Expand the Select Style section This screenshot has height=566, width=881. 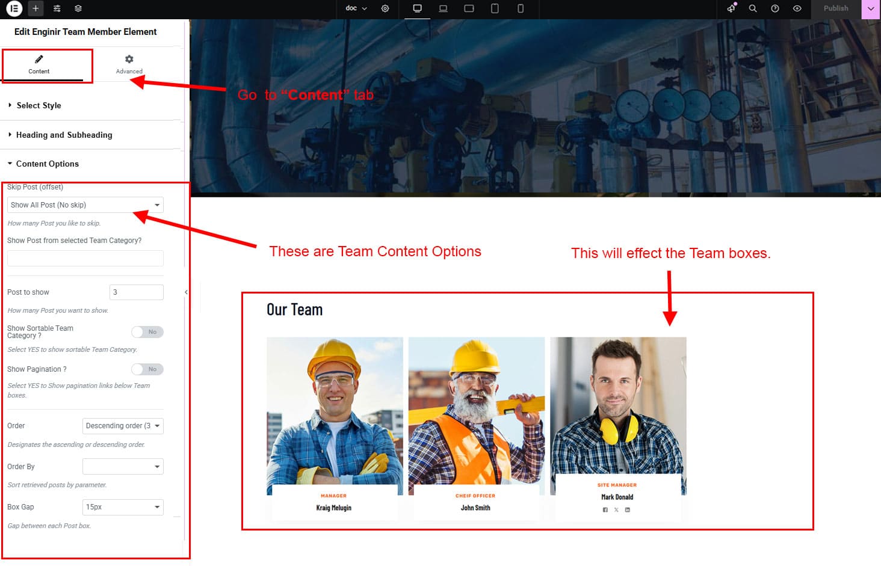(39, 105)
